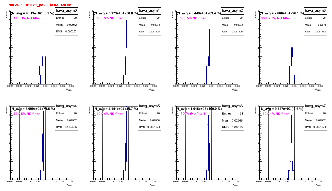The height and width of the screenshot is (191, 332).
Task: Select the havg_asym1 stats box title
Action: coord(149,10)
